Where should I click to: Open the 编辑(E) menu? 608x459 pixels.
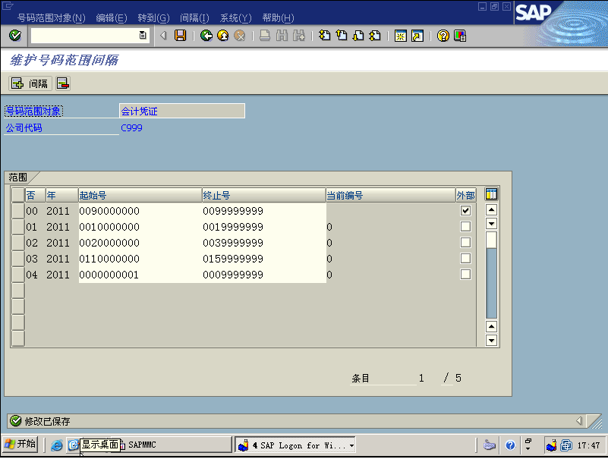click(111, 18)
